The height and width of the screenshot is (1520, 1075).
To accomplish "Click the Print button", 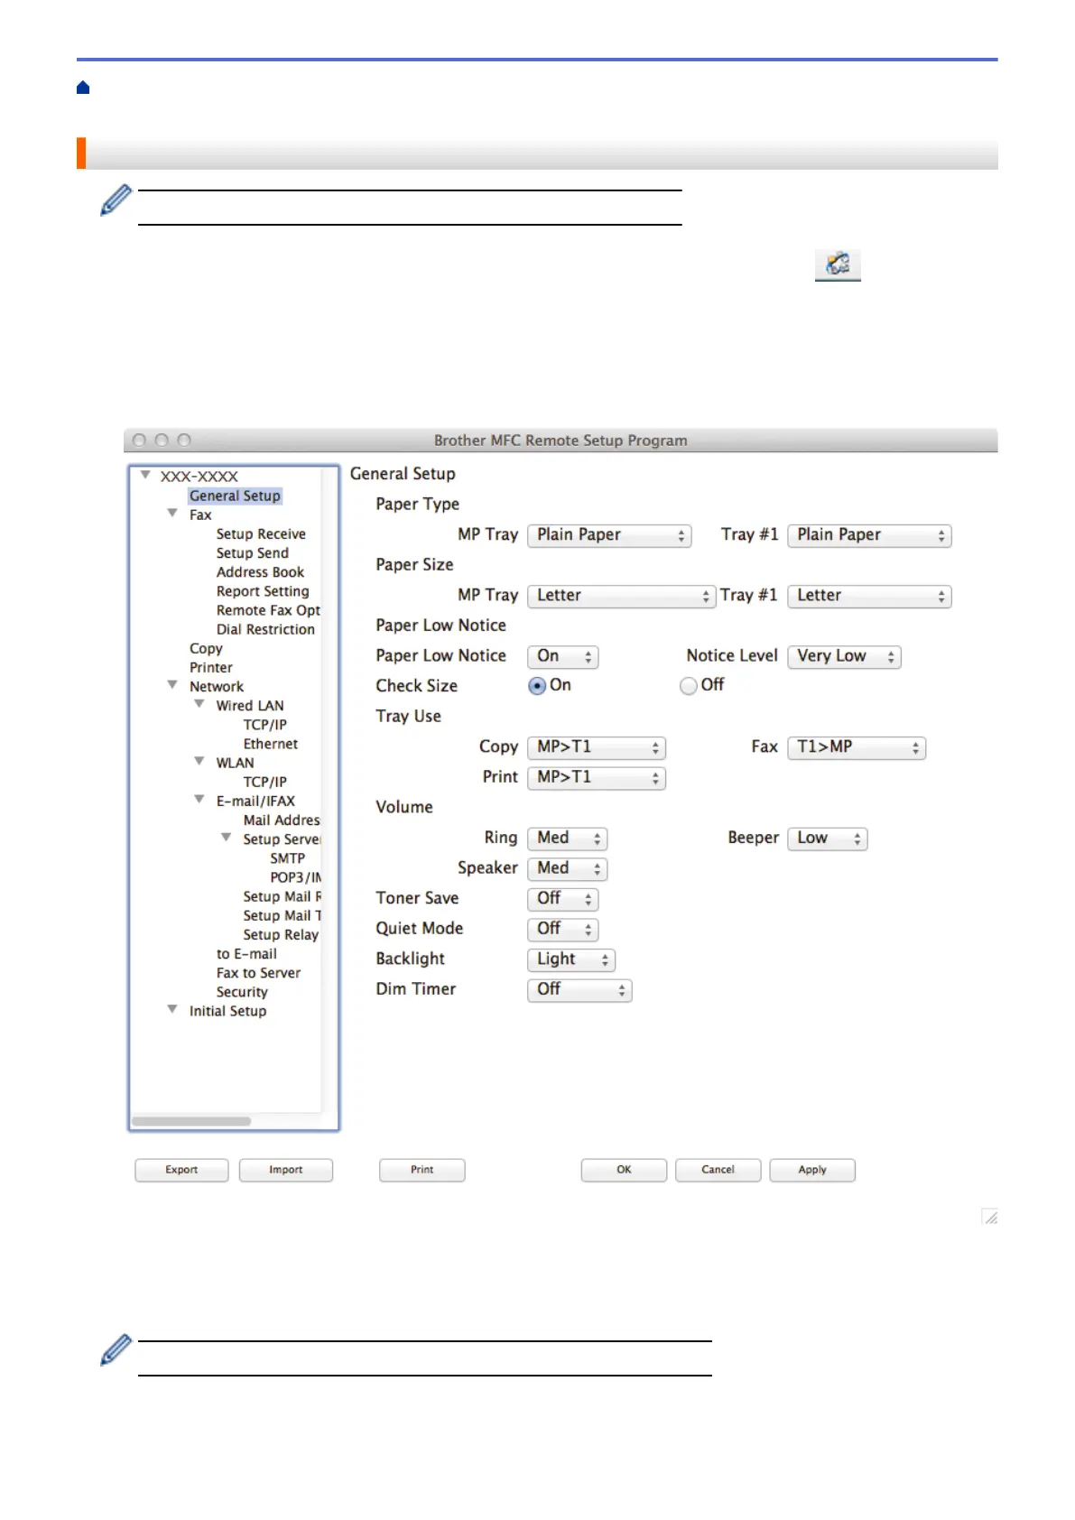I will (422, 1170).
